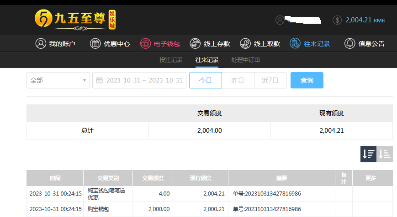This screenshot has height=217, width=397.
Task: Click the 线上存款 piggy bank icon
Action: point(195,43)
